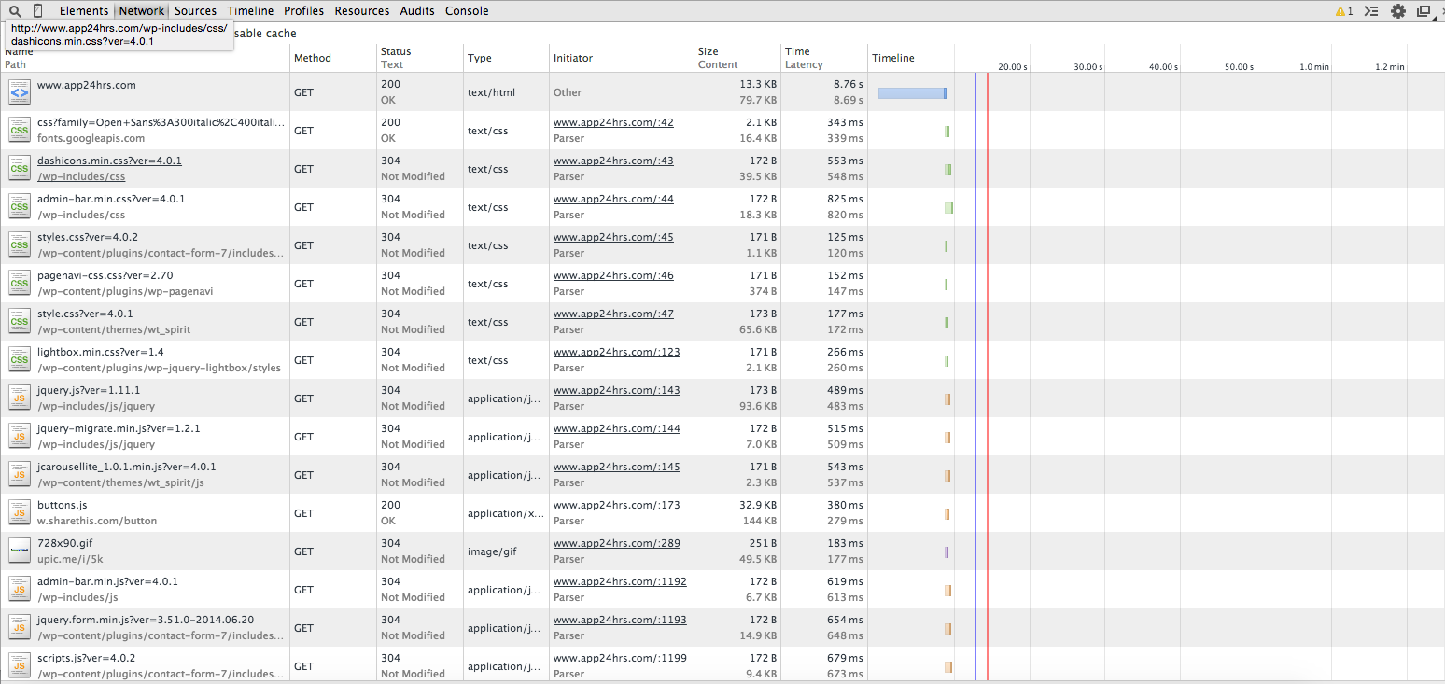This screenshot has height=684, width=1445.
Task: Click the 2.1 KB size cell for fonts.googleapis.com
Action: pyautogui.click(x=761, y=122)
